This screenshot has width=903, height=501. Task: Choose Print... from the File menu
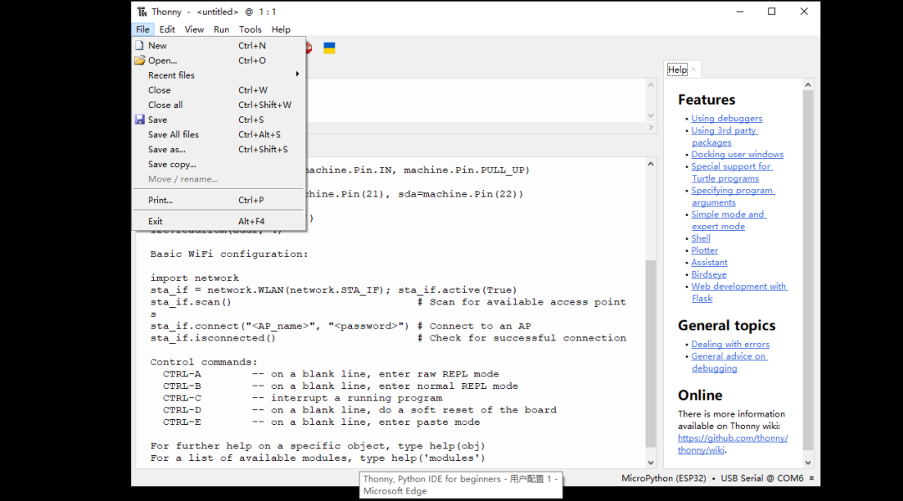coord(219,200)
